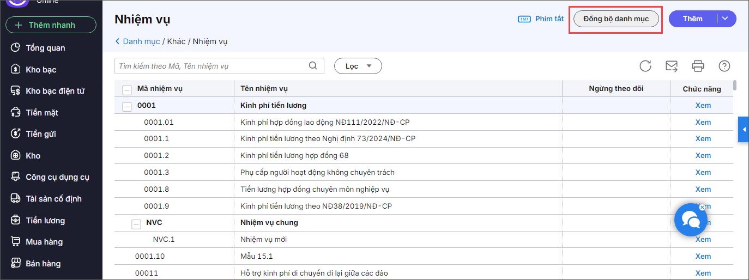Go to Tiền lương in sidebar

pos(45,221)
